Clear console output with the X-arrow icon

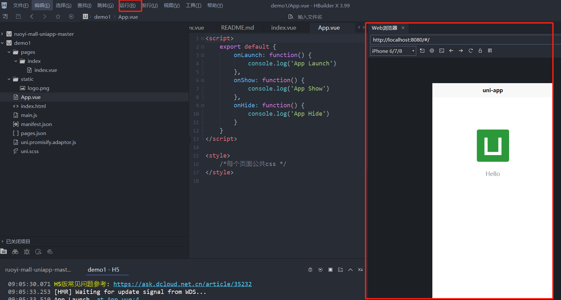pos(360,270)
